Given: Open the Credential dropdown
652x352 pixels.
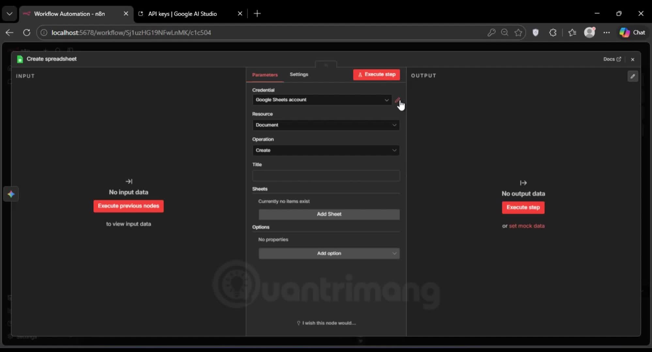Looking at the screenshot, I should [x=322, y=100].
